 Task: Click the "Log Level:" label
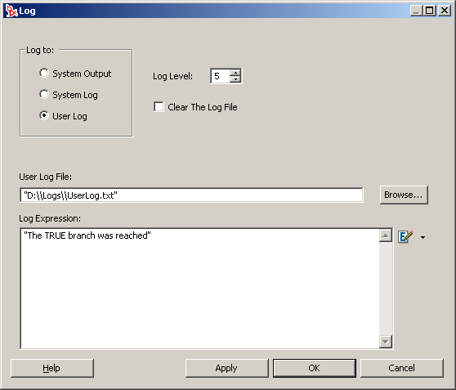coord(172,76)
